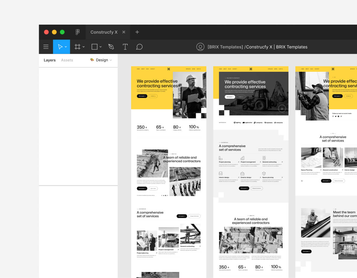This screenshot has height=278, width=357.
Task: Expand the shape tool options chevron
Action: click(x=100, y=47)
